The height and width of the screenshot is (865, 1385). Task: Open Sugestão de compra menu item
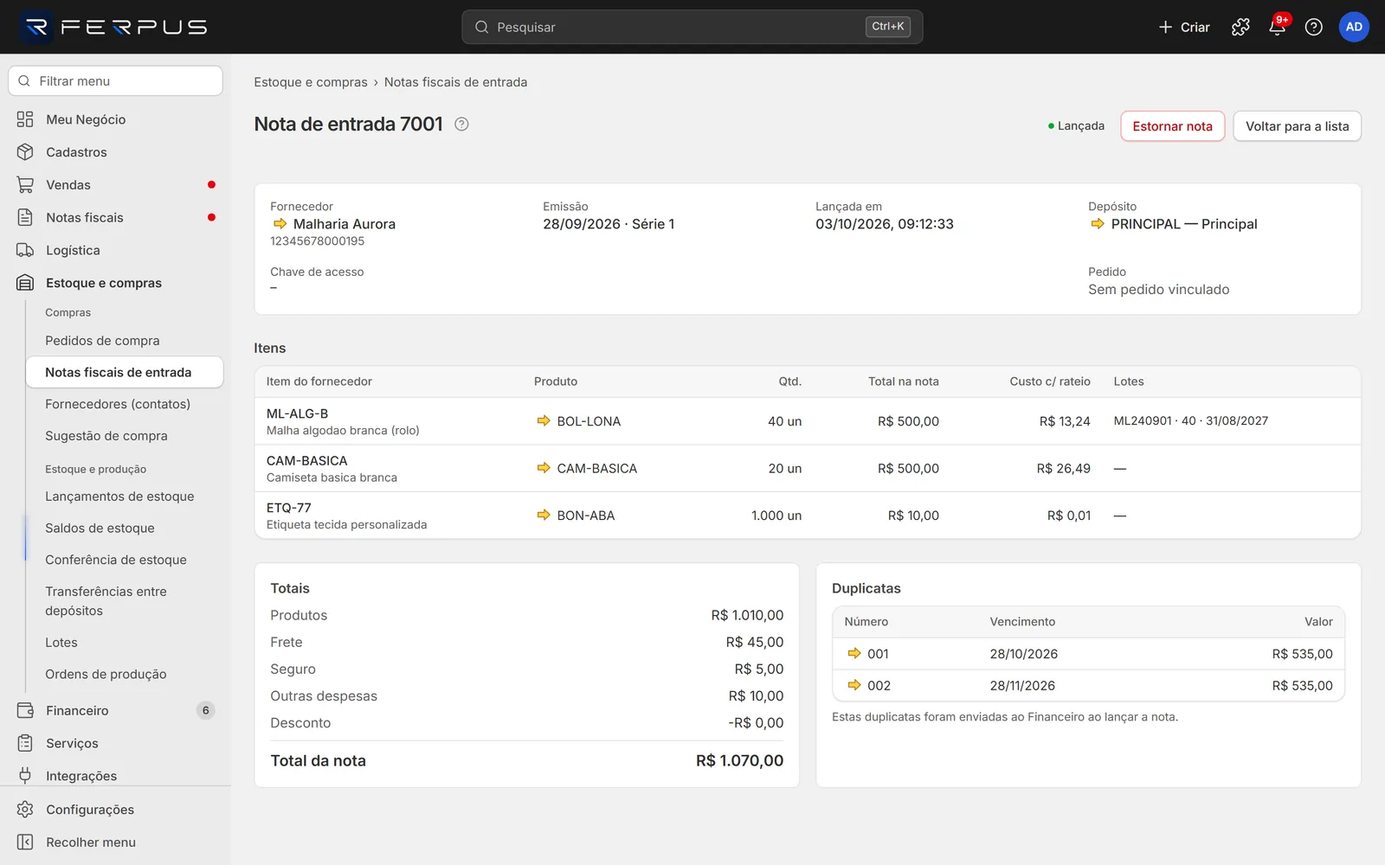[125, 436]
